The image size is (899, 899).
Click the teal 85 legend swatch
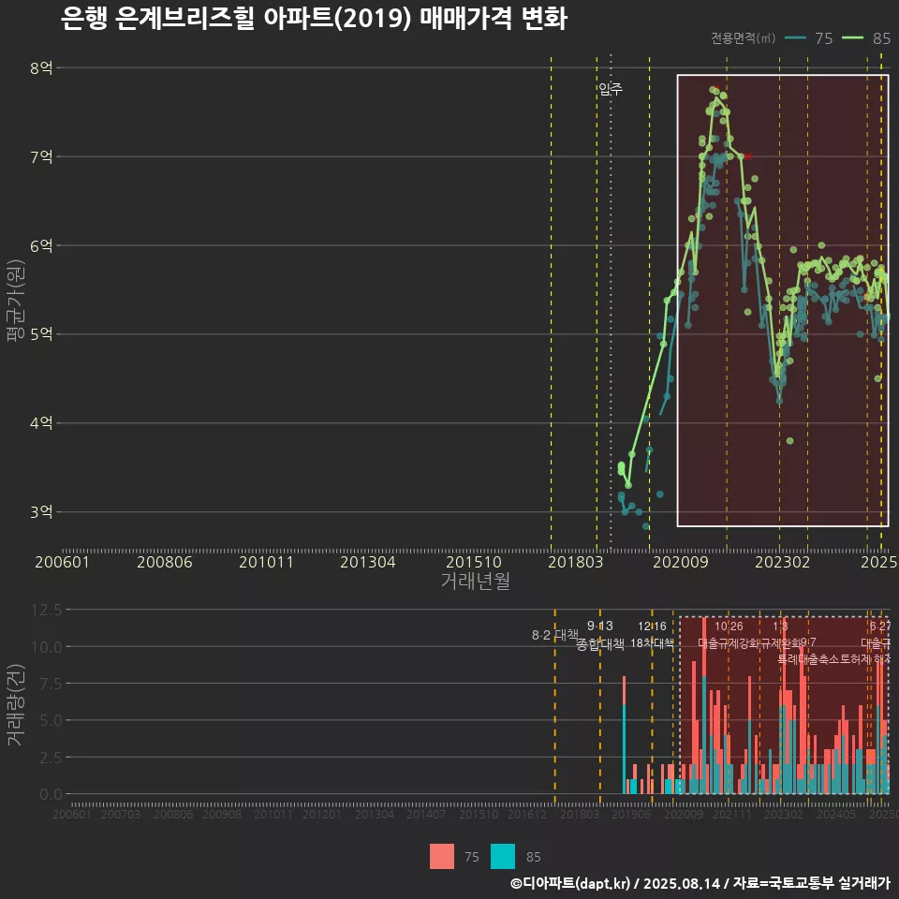tap(503, 857)
